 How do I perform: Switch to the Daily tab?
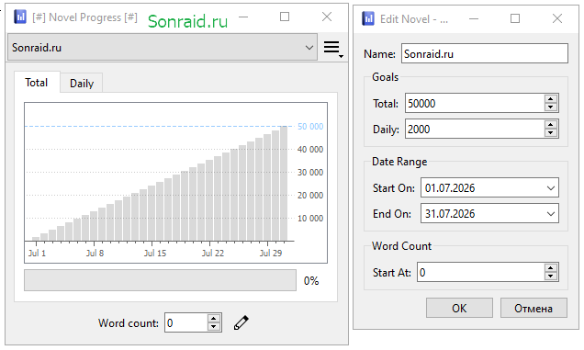[x=82, y=83]
